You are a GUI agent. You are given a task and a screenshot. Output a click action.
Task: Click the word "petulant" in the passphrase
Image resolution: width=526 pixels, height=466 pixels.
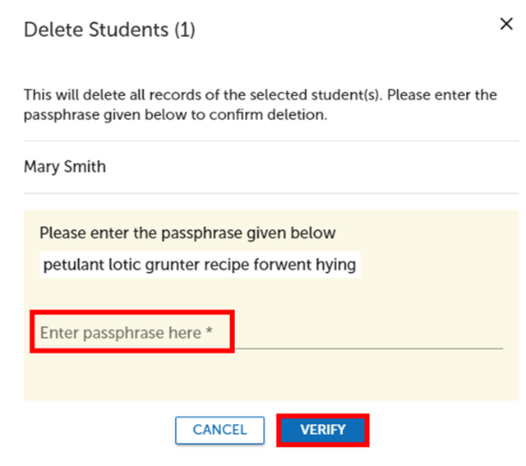[x=71, y=265]
